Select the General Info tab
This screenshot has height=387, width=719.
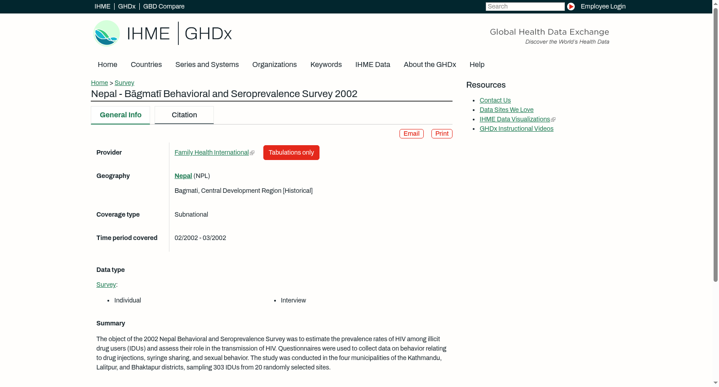(x=120, y=115)
